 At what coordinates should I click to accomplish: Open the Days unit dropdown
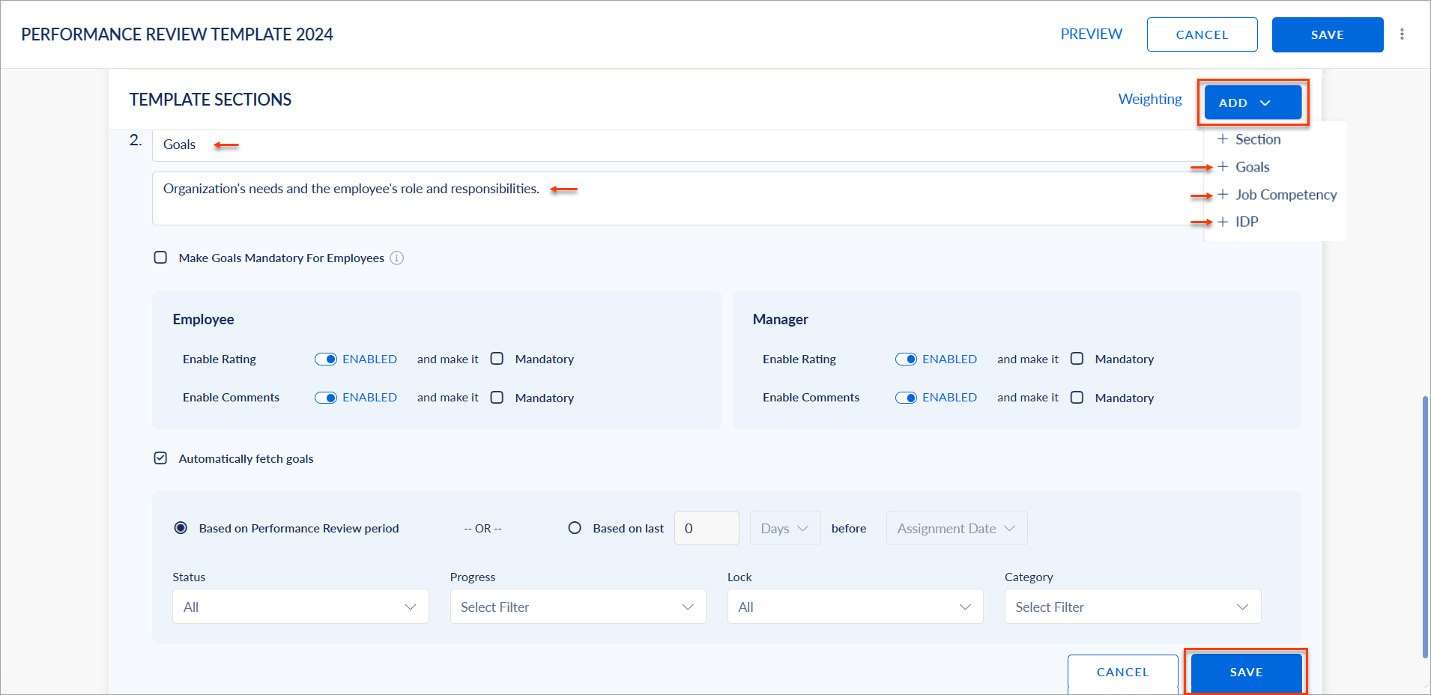[784, 528]
